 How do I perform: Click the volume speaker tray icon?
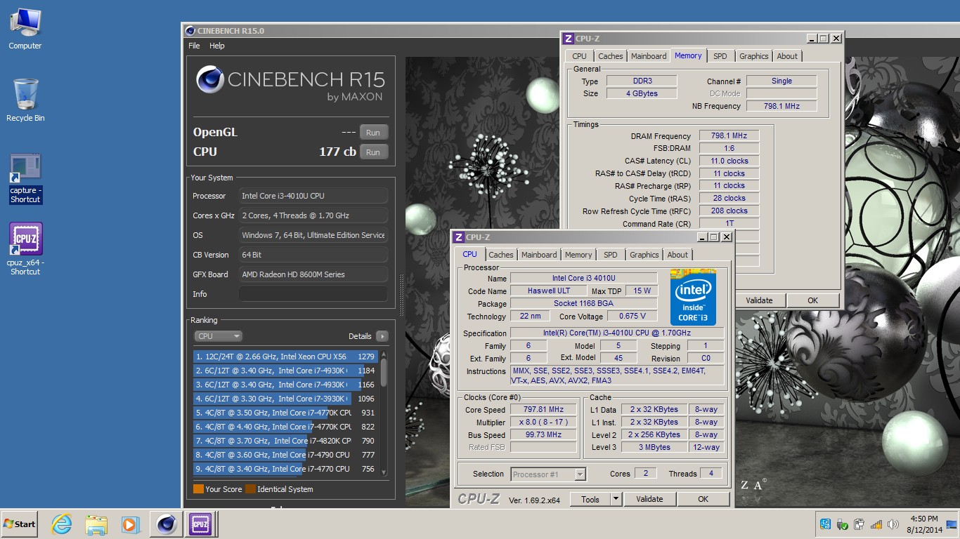click(x=893, y=524)
